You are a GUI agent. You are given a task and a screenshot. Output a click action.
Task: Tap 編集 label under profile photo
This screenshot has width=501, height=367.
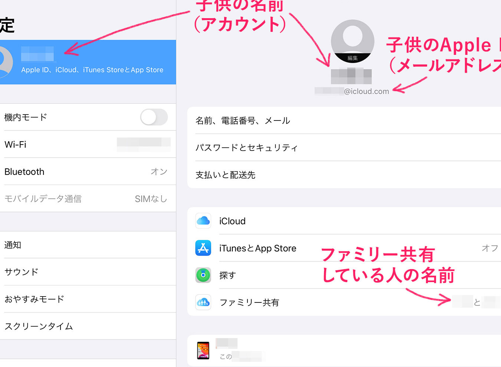[353, 58]
